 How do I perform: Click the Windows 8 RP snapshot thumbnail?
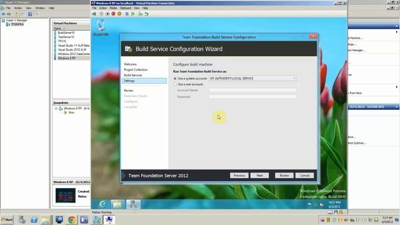click(66, 196)
